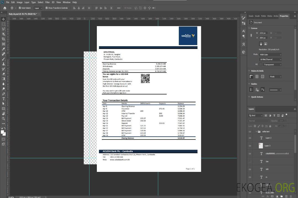Click the canvas width W field
The height and width of the screenshot is (198, 298).
pos(263,33)
